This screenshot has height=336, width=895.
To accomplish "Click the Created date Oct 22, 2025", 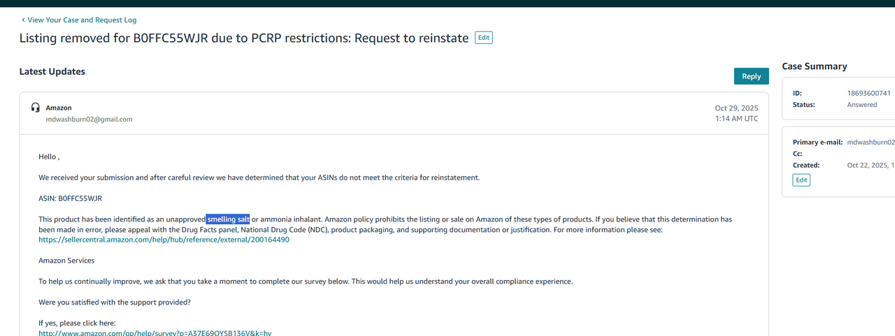I will (870, 166).
